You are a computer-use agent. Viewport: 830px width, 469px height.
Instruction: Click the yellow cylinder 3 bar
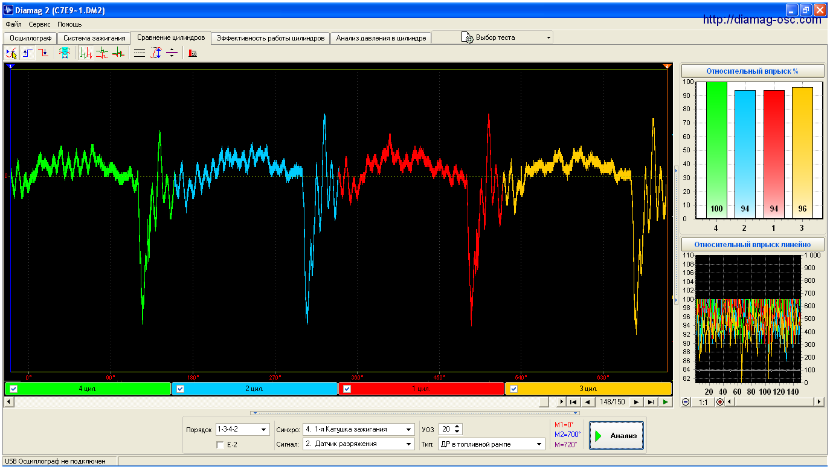pyautogui.click(x=802, y=153)
